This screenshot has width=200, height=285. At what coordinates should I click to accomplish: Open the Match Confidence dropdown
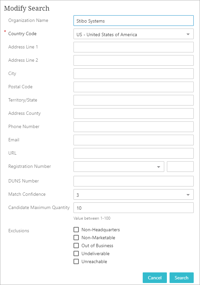click(133, 194)
